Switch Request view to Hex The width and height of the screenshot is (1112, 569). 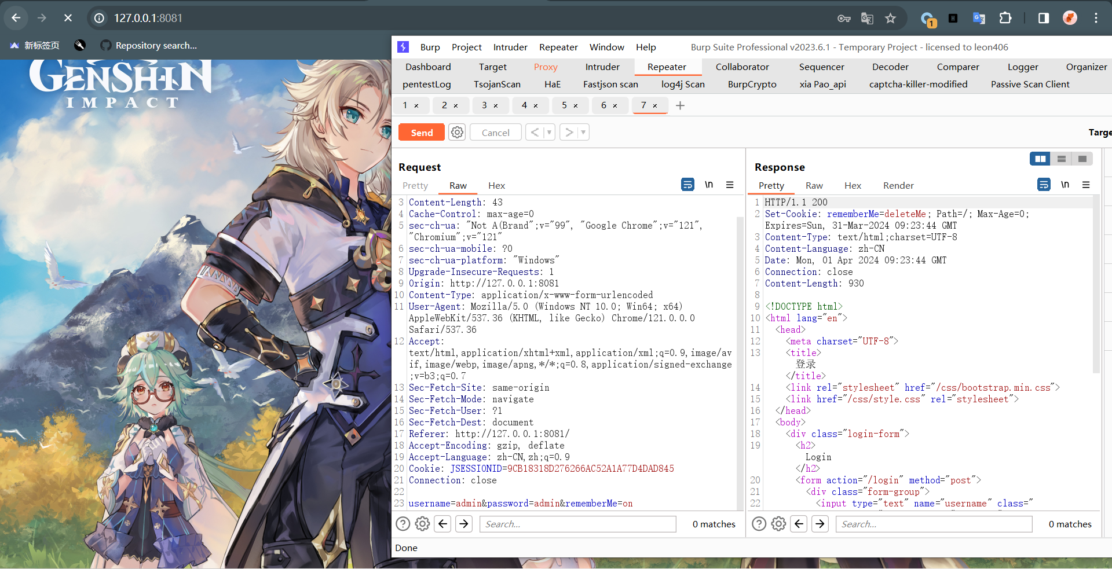(x=496, y=185)
